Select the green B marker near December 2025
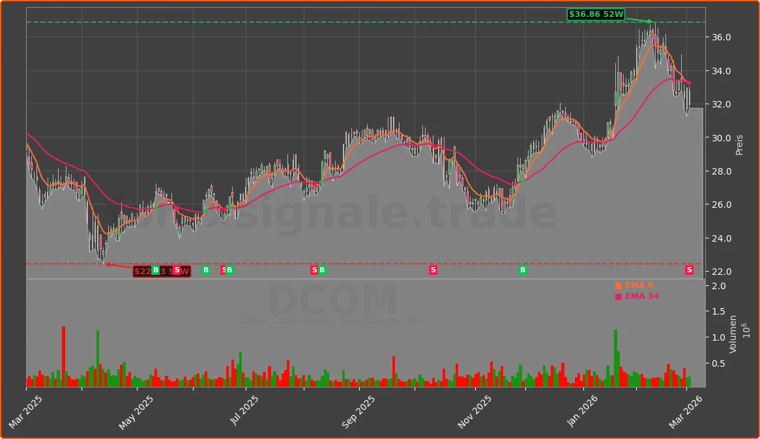This screenshot has width=760, height=439. (x=522, y=270)
